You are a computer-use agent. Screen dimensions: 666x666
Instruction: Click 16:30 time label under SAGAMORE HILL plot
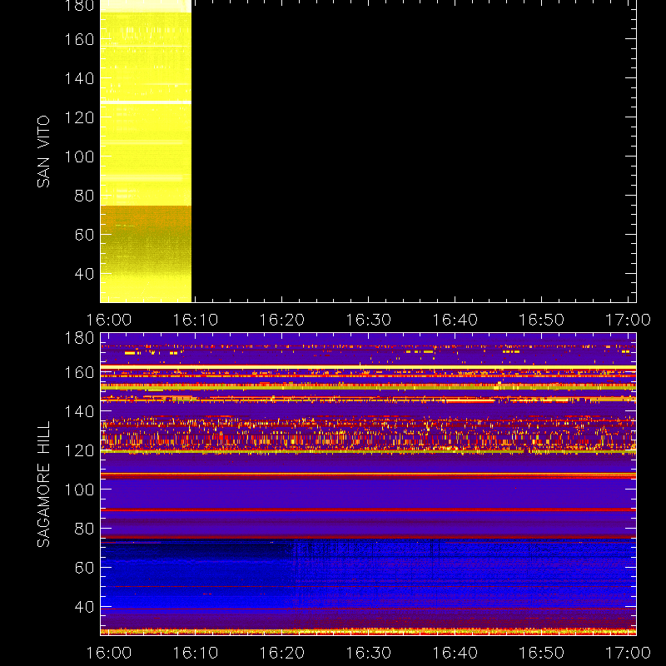coord(368,653)
